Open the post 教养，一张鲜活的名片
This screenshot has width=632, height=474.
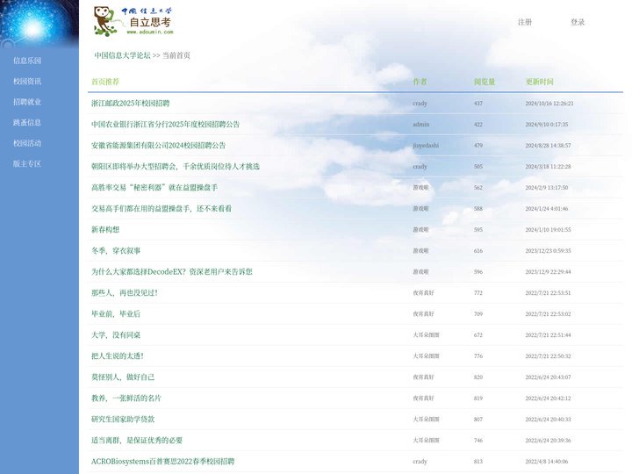tap(126, 398)
